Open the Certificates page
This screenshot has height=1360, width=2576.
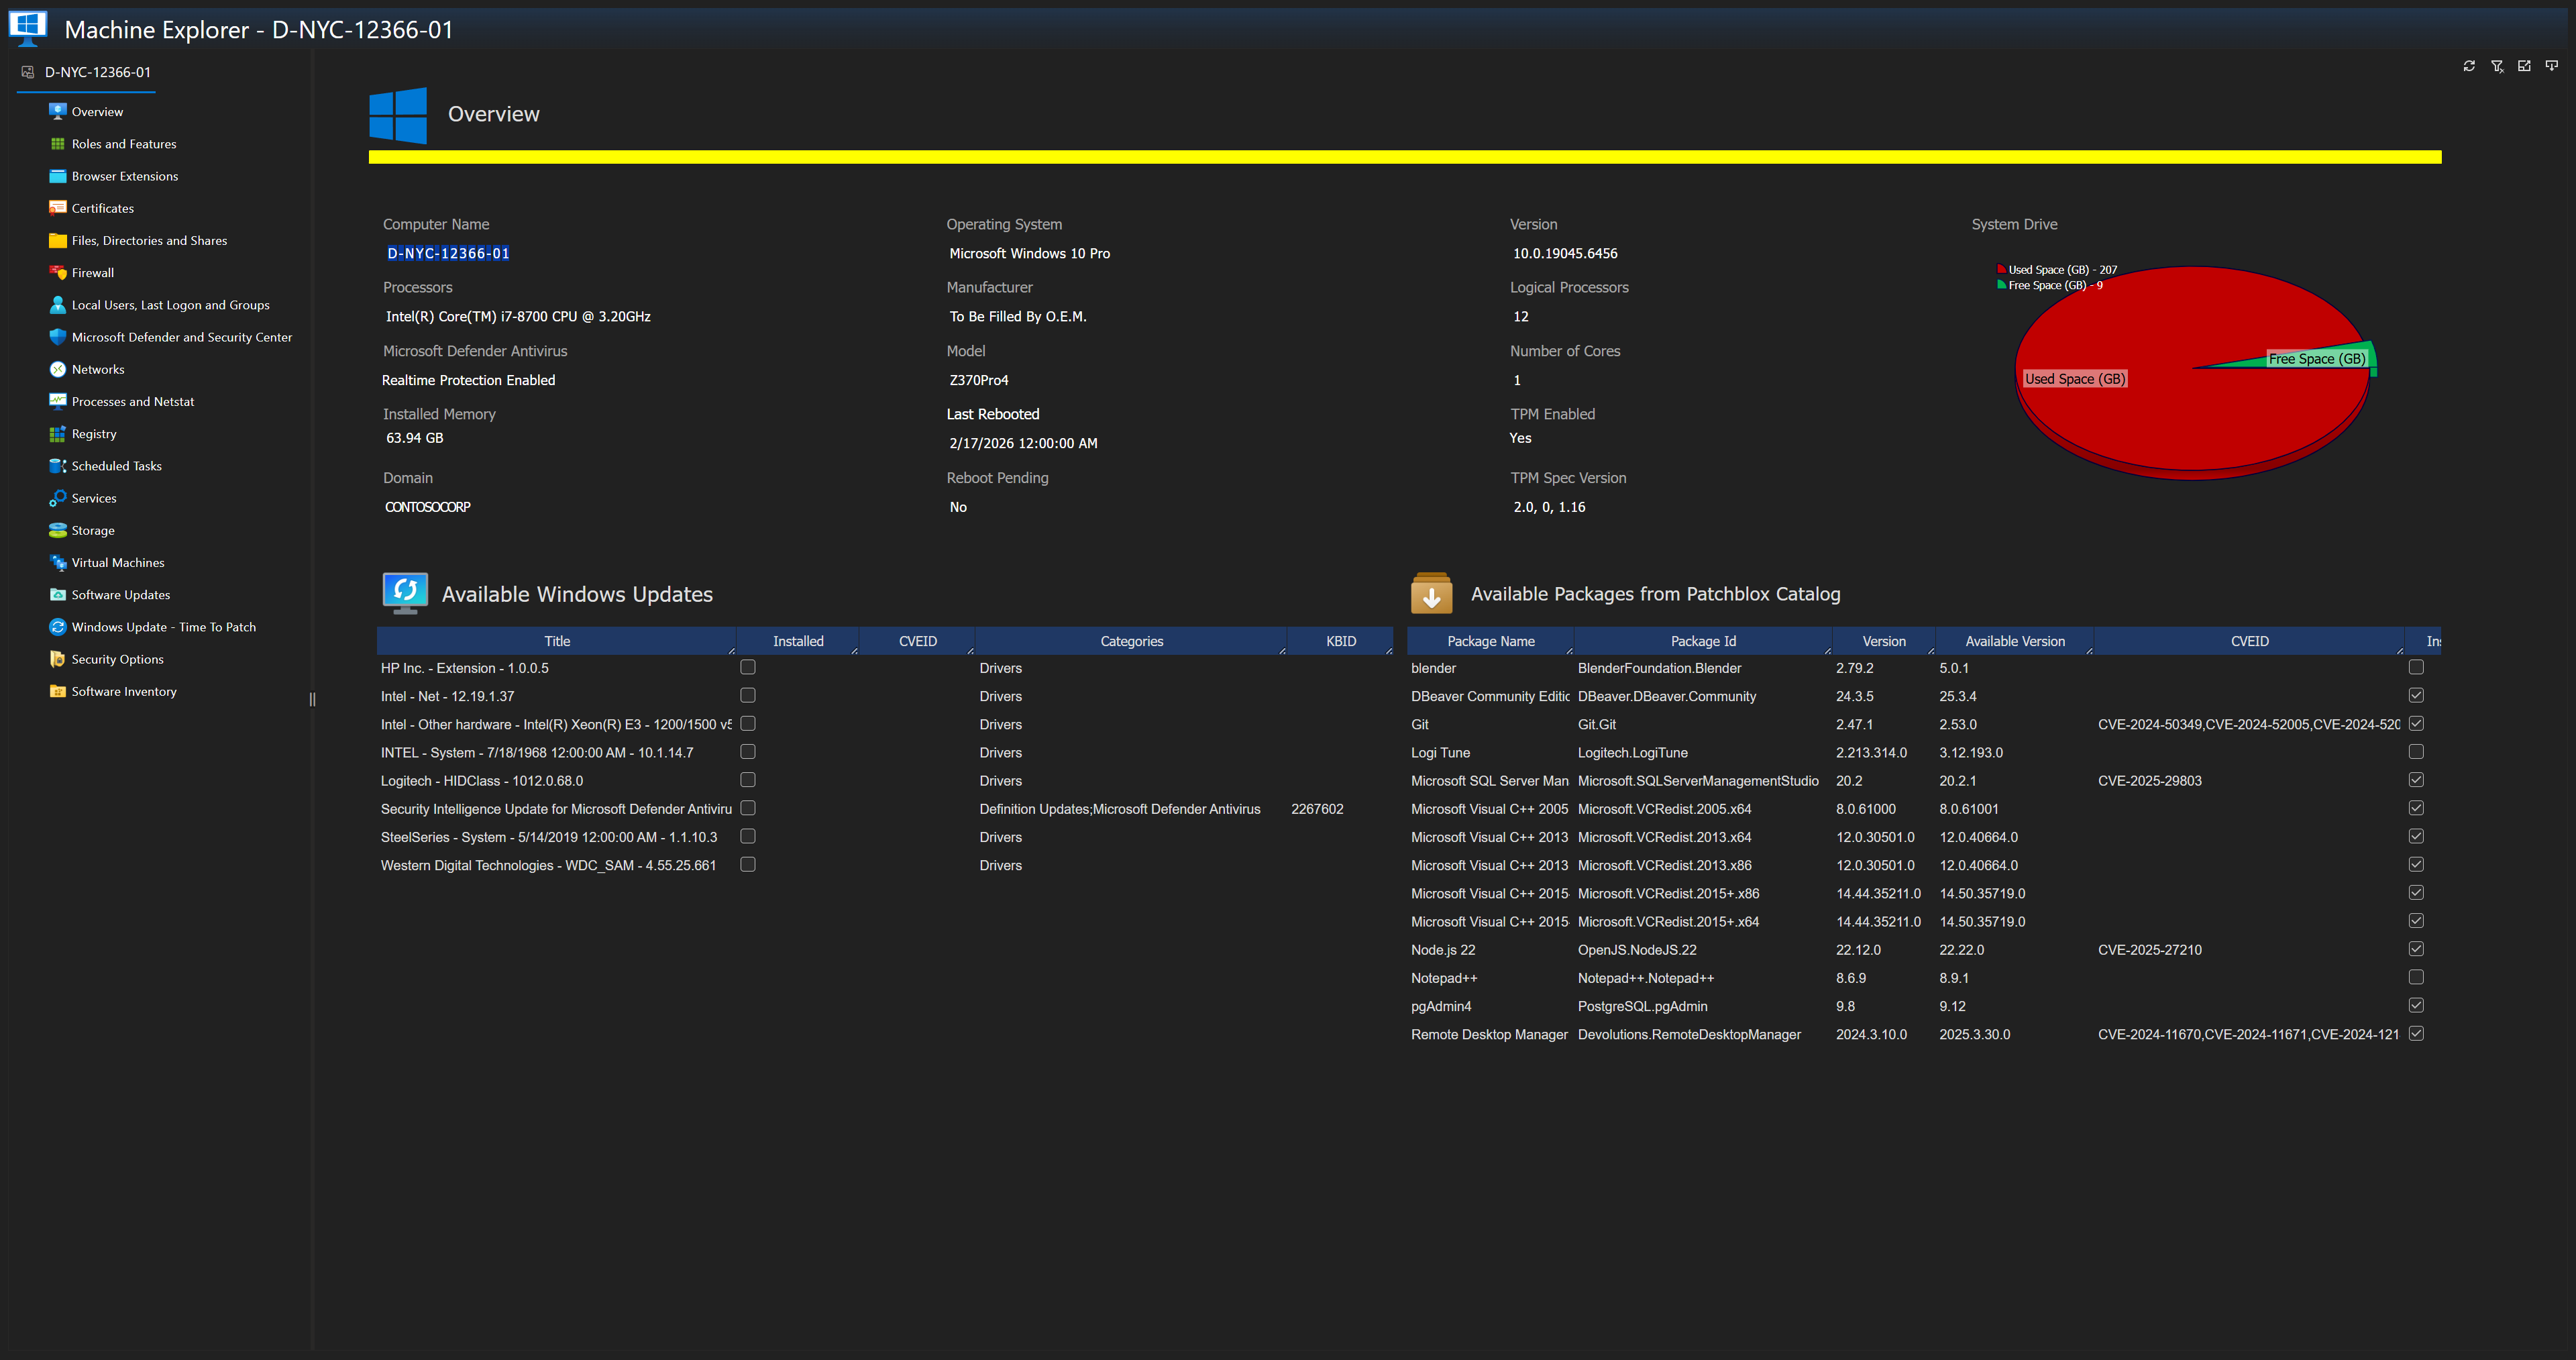[103, 207]
